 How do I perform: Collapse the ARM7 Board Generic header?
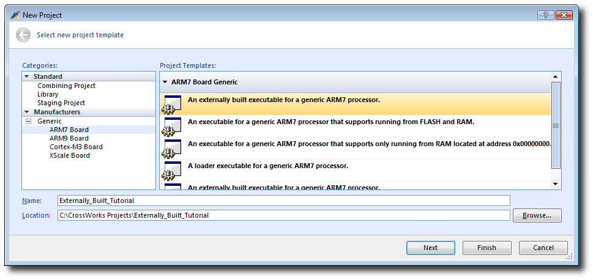coord(165,82)
